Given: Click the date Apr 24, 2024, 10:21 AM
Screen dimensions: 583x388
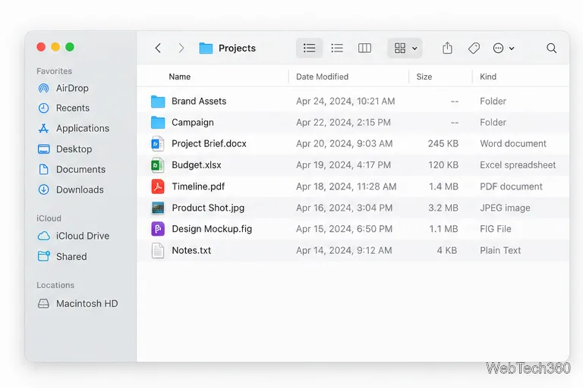Looking at the screenshot, I should 345,101.
